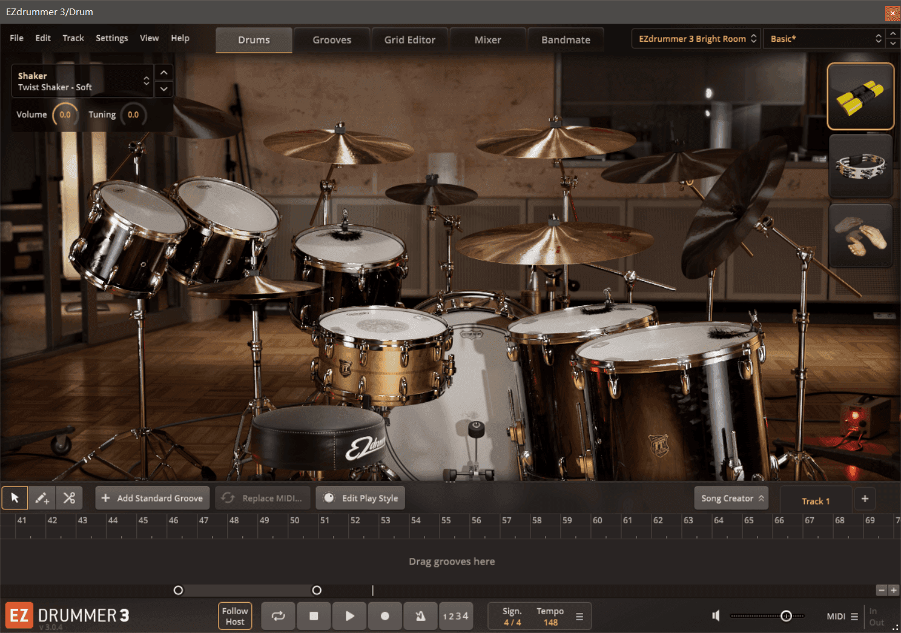The width and height of the screenshot is (901, 633).
Task: Select the arrow pointer tool
Action: (x=15, y=498)
